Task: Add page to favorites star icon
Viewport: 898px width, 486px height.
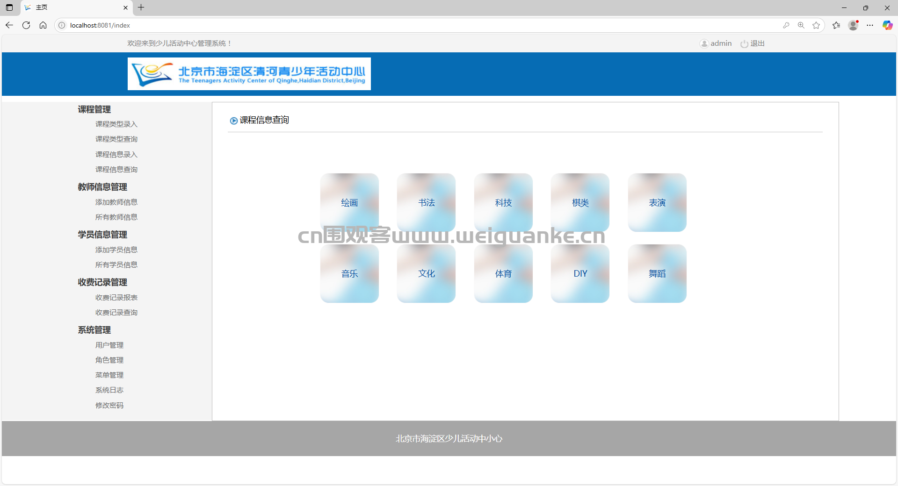Action: [816, 25]
